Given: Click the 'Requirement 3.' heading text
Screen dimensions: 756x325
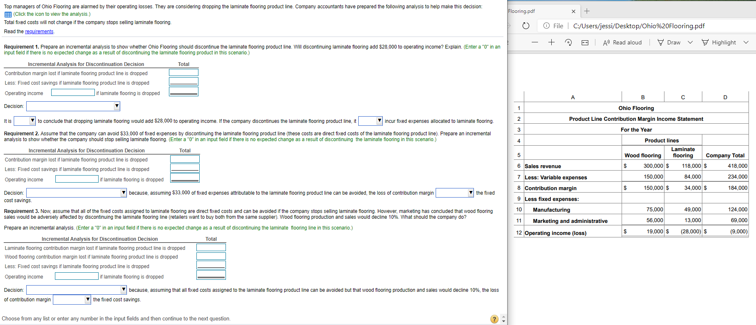Looking at the screenshot, I should click(22, 211).
